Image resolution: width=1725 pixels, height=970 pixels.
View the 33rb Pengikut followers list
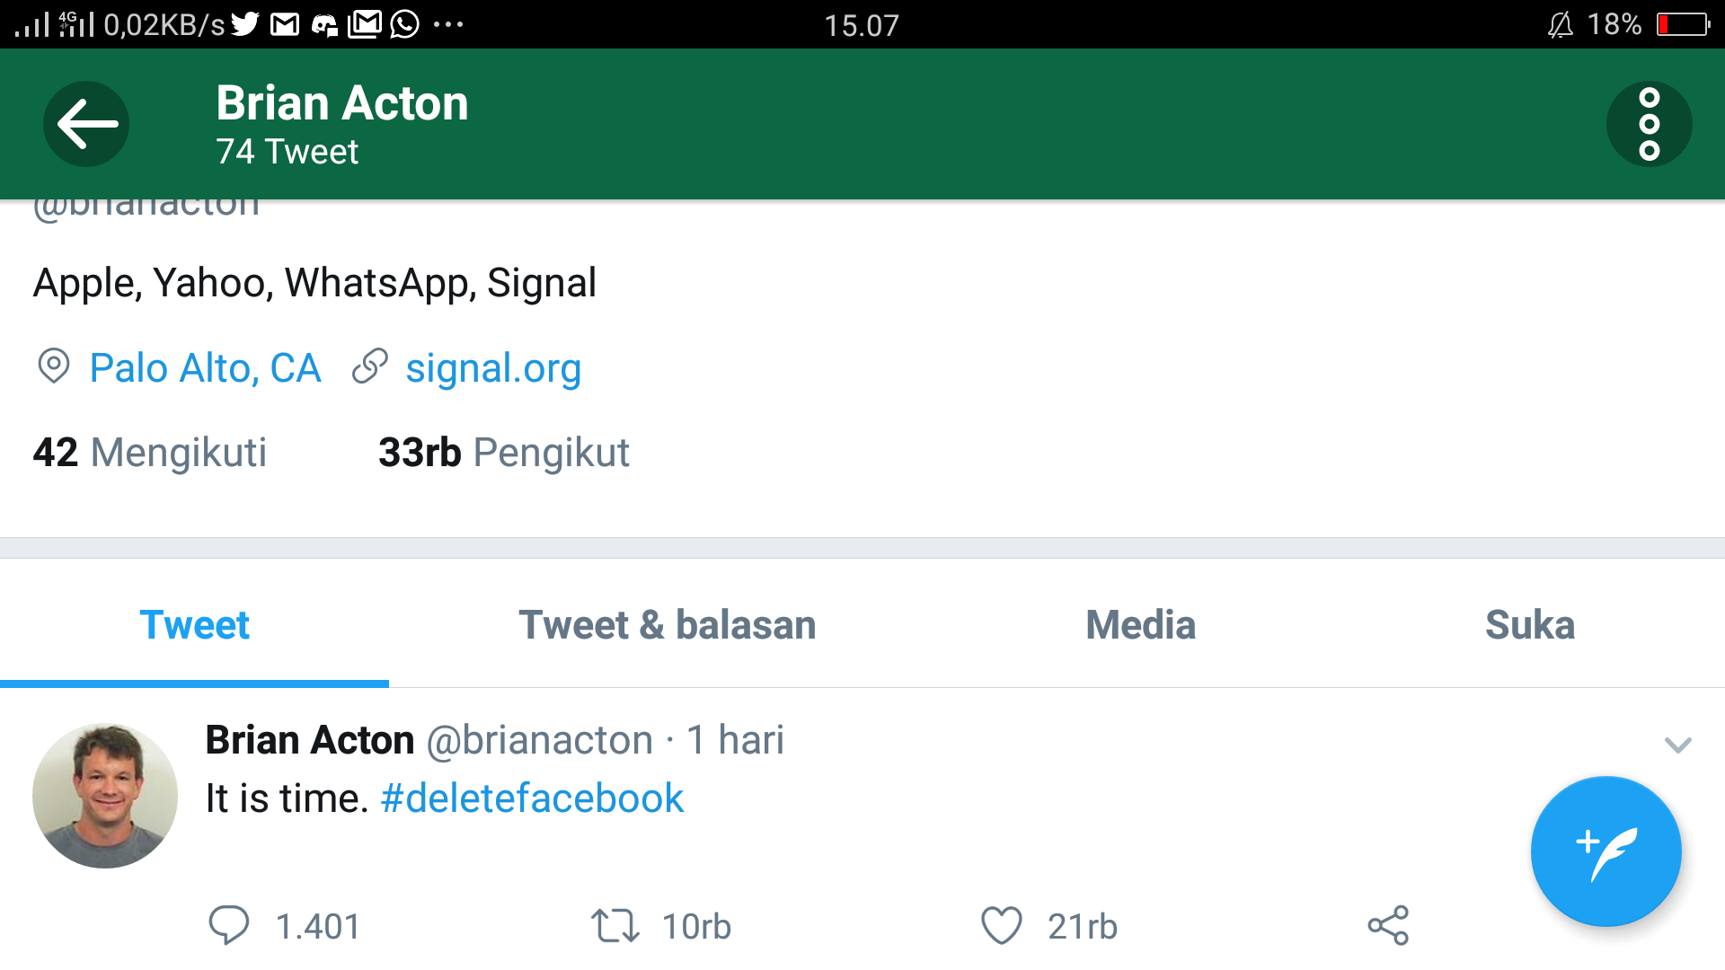point(504,453)
